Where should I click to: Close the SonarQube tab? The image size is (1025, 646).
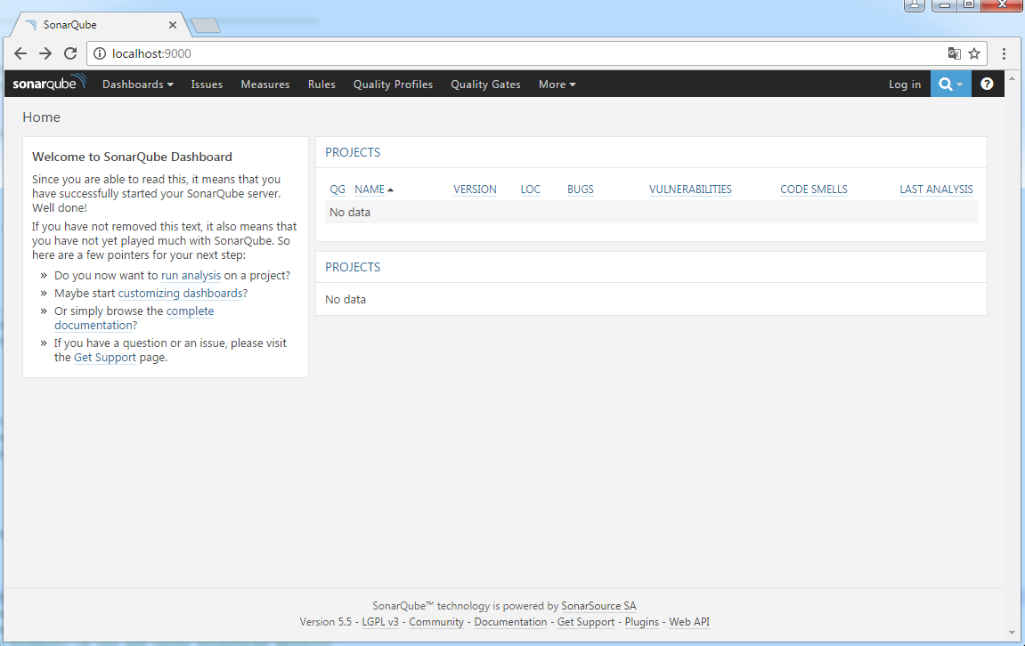pyautogui.click(x=173, y=25)
